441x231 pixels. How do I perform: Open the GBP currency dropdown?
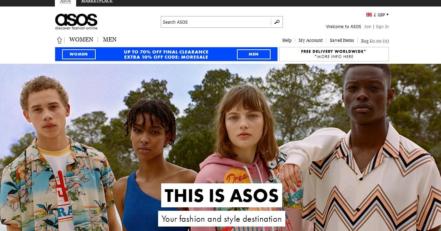pos(381,15)
